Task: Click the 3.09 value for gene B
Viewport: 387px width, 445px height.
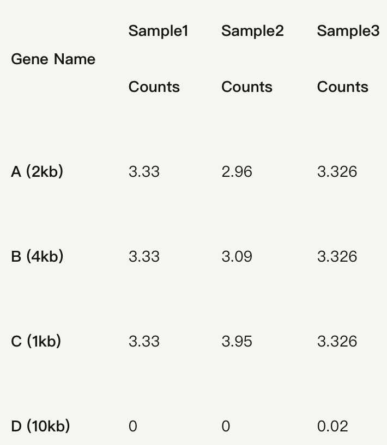Action: point(237,256)
